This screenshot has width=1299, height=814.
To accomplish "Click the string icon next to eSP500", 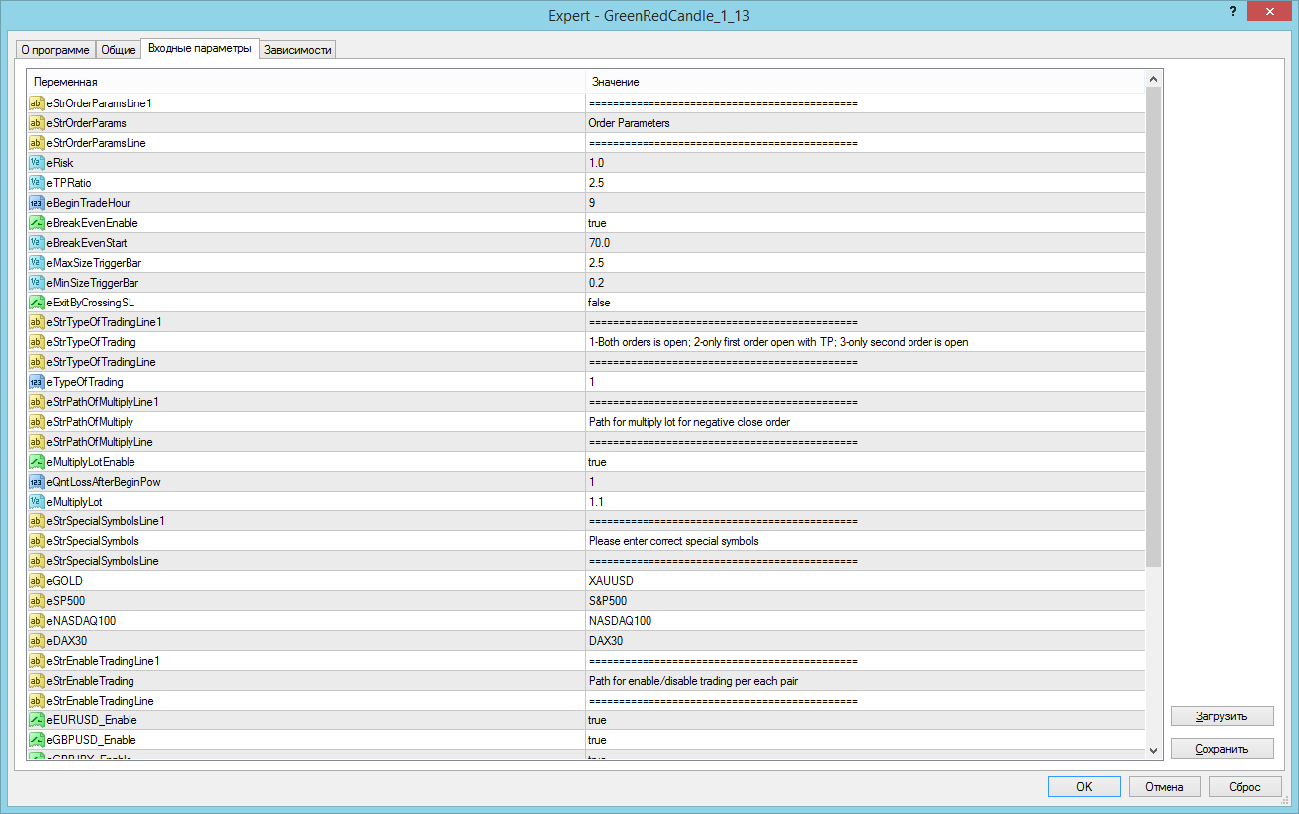I will tap(36, 601).
